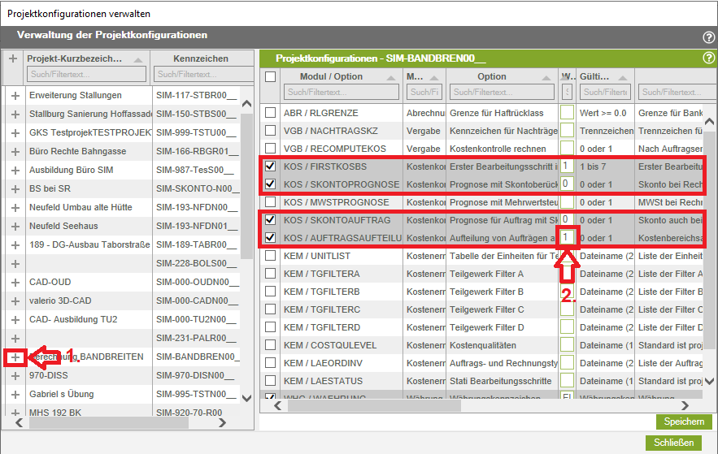Expand the Erweiterung Stallungen project

point(15,95)
